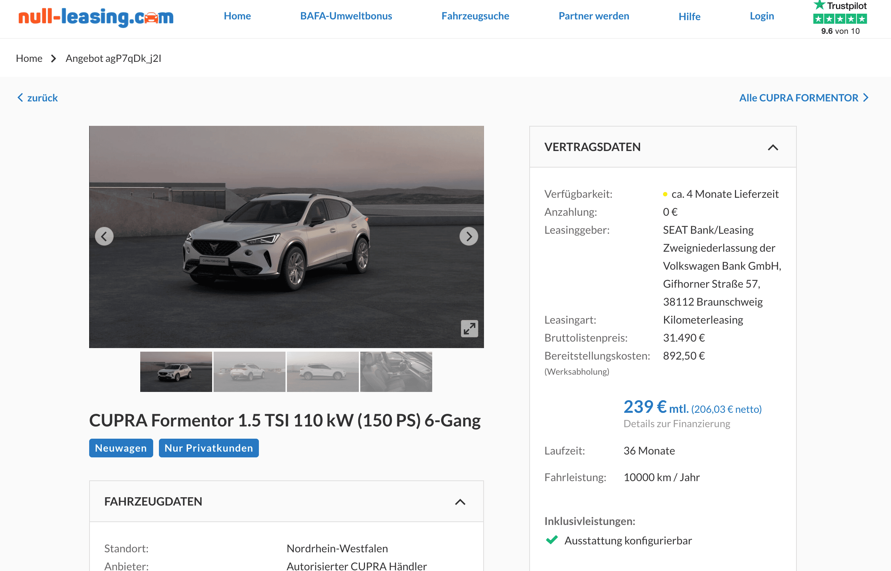
Task: Collapse the Vertragsdaten panel
Action: click(773, 147)
